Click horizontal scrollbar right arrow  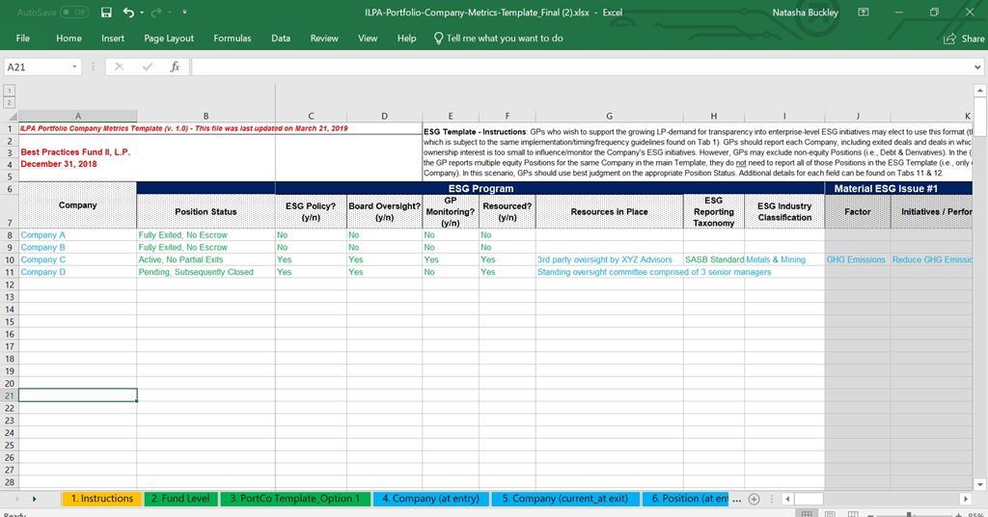(965, 499)
